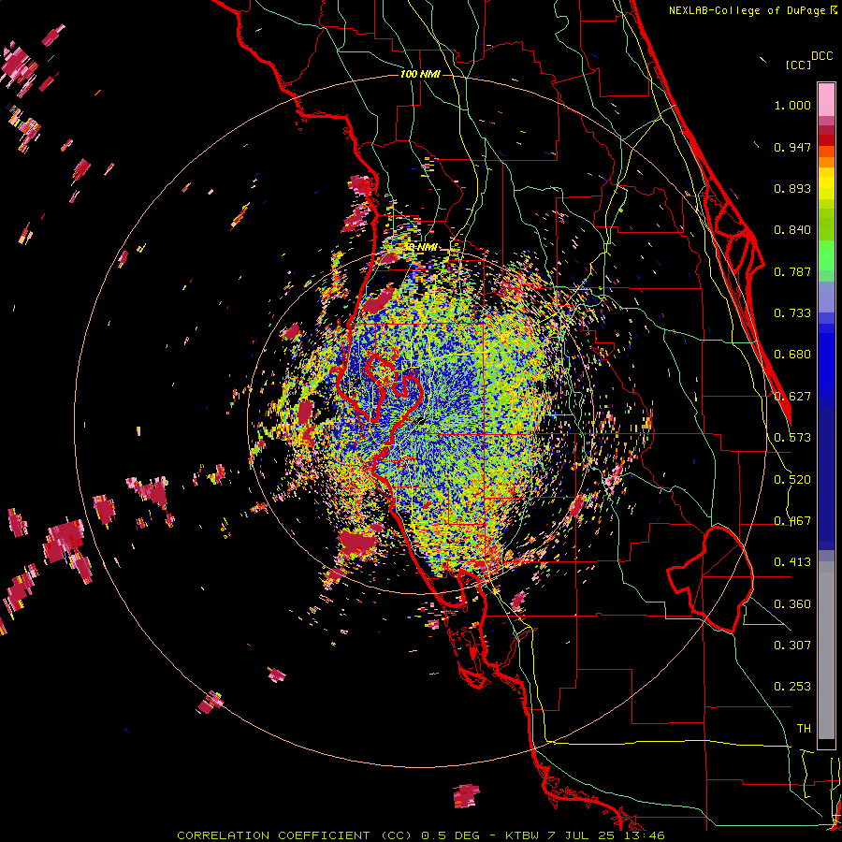This screenshot has width=842, height=842.
Task: Select the 0.680 legend value
Action: pos(792,355)
